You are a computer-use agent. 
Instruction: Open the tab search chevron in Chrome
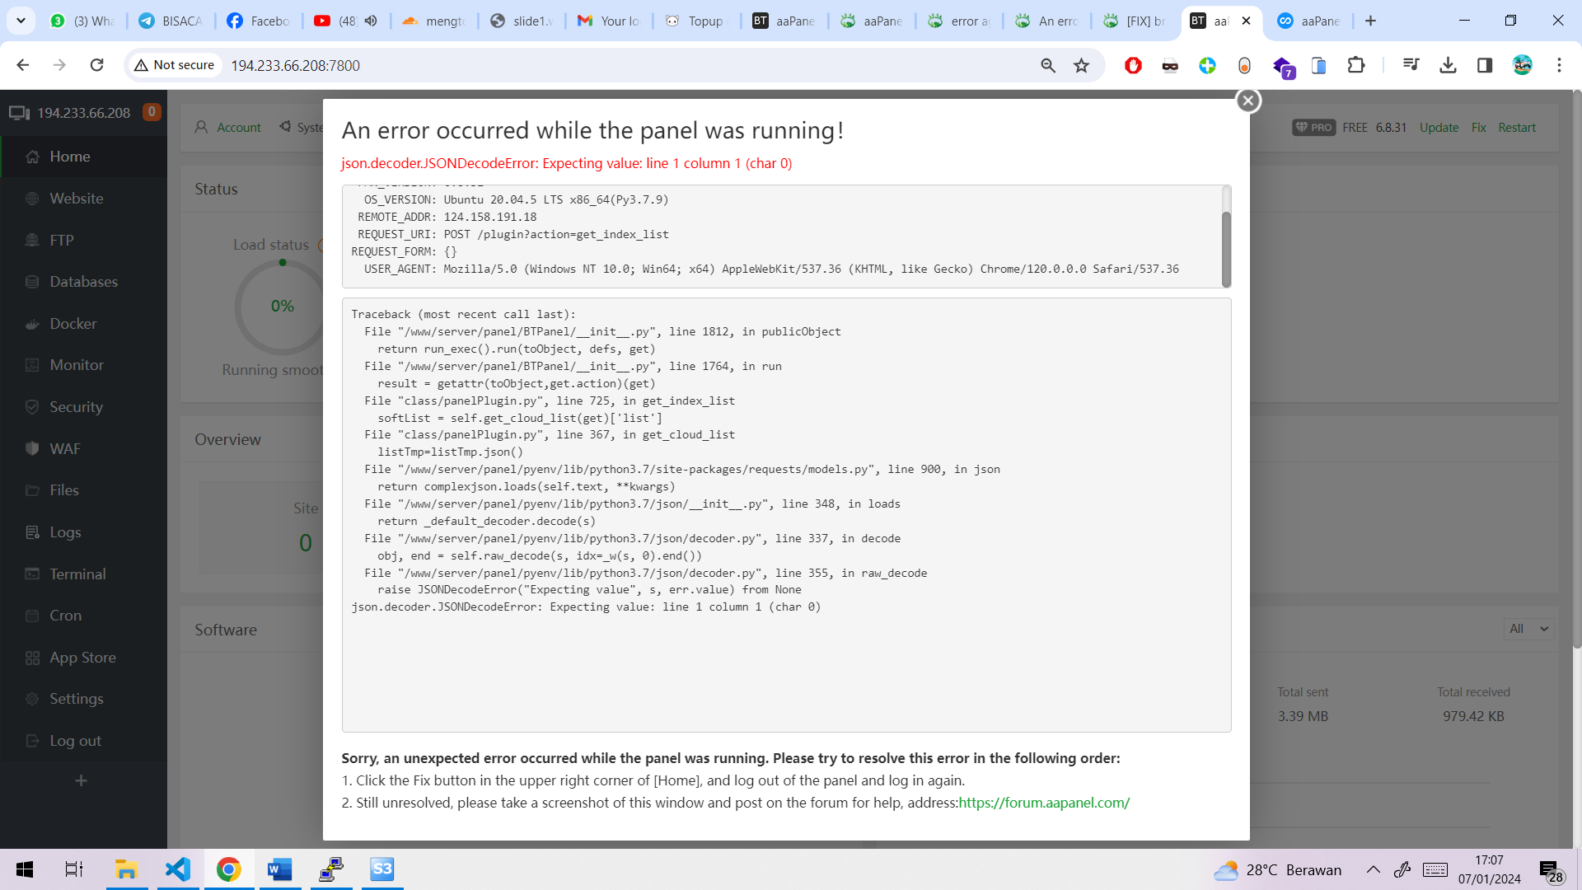21,21
